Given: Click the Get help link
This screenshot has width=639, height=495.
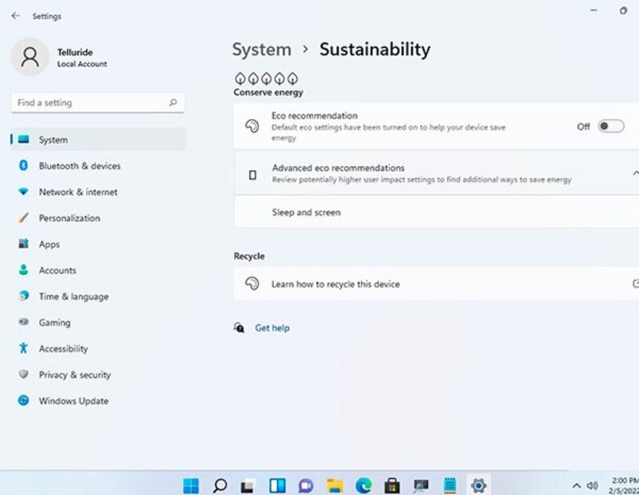Looking at the screenshot, I should tap(272, 328).
